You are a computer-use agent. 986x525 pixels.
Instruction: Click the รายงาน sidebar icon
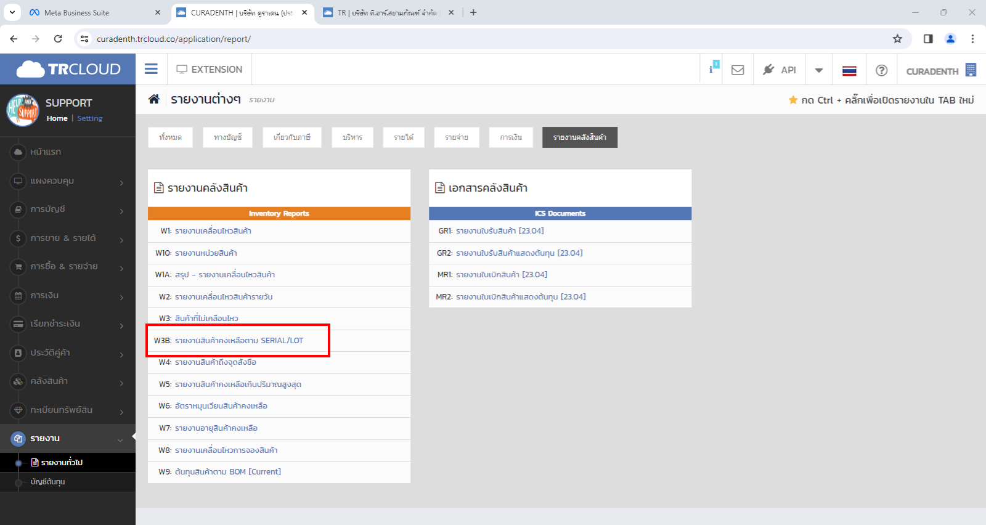click(18, 439)
